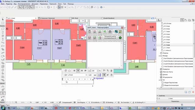195x110 pixels.
Task: Apply subscript text style
Action: tap(108, 71)
